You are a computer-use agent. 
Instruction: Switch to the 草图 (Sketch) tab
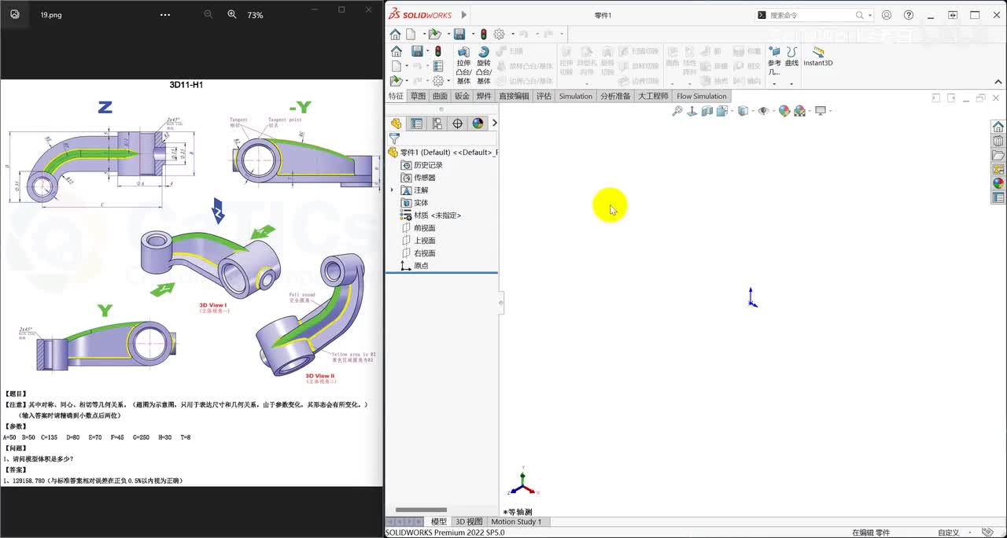pos(418,96)
